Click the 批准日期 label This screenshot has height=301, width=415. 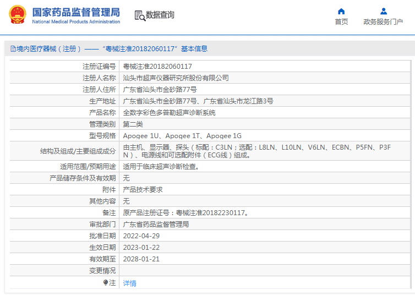[102, 236]
